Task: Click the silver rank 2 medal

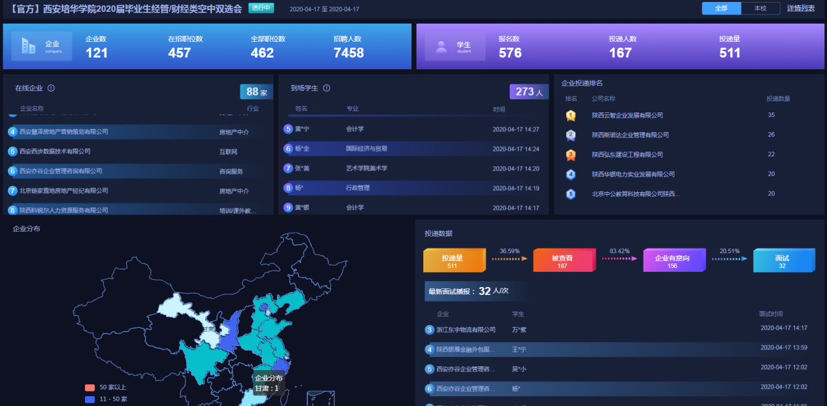Action: [x=571, y=135]
